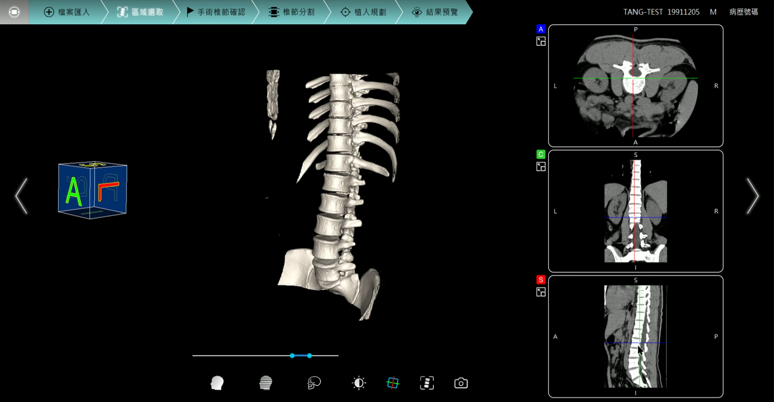The width and height of the screenshot is (774, 402).
Task: Click the home logo button at top-left
Action: click(x=14, y=12)
